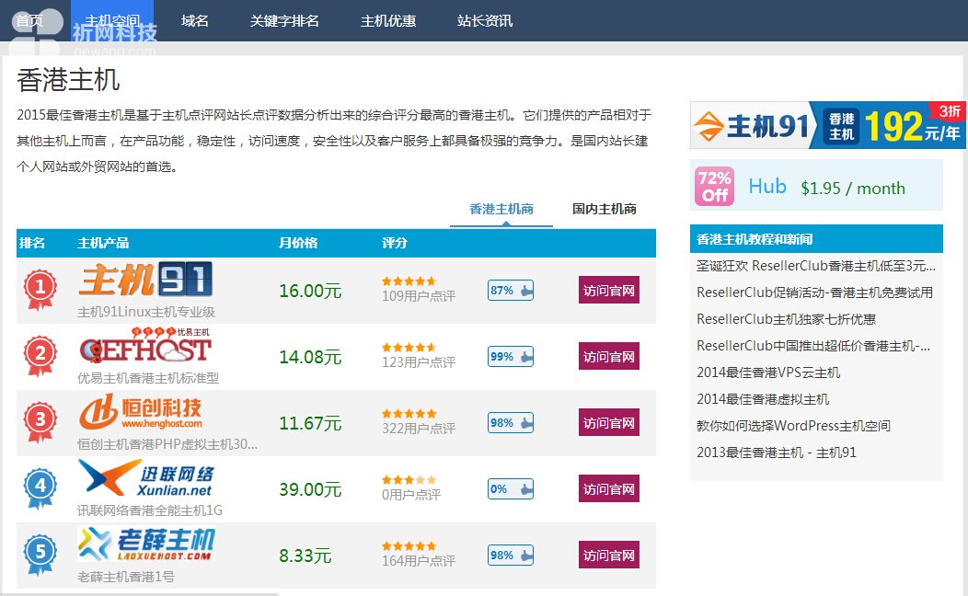Click the rank 2 red ribbon badge
The width and height of the screenshot is (968, 596).
tap(40, 355)
